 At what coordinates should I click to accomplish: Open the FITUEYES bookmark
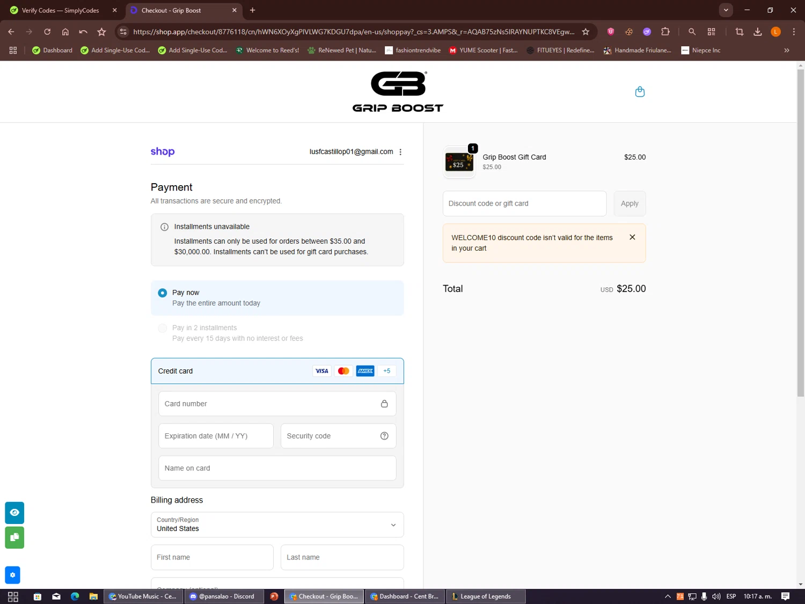pyautogui.click(x=560, y=50)
